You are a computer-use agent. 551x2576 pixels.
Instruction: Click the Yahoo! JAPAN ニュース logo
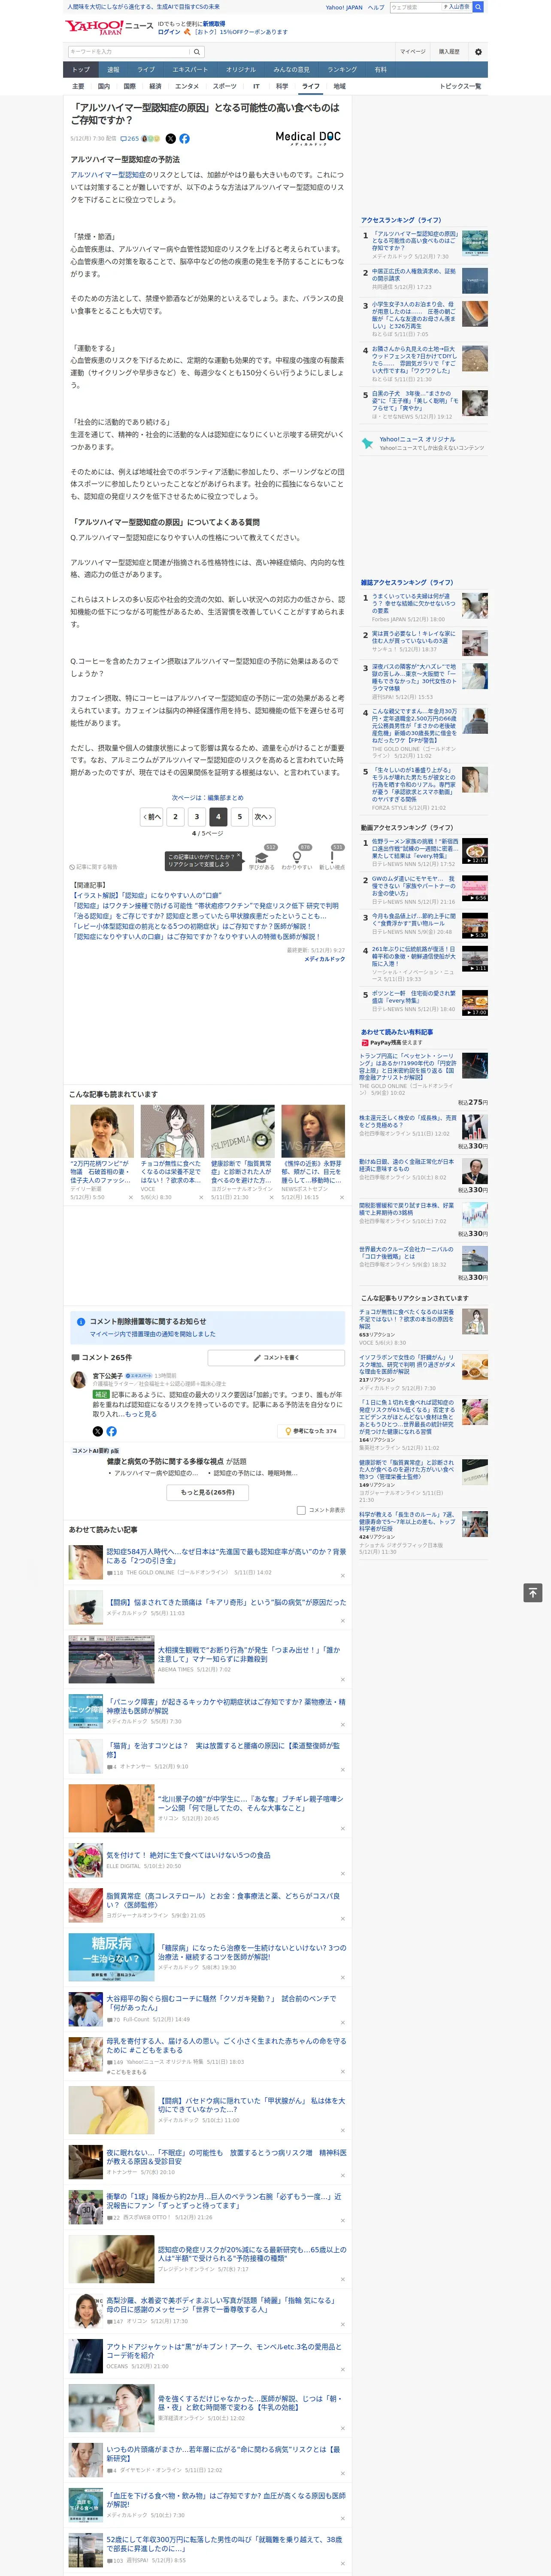109,28
